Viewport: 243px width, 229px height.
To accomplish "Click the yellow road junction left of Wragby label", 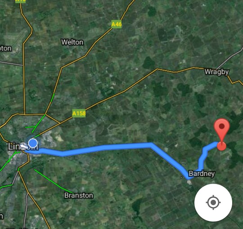I will point(203,68).
